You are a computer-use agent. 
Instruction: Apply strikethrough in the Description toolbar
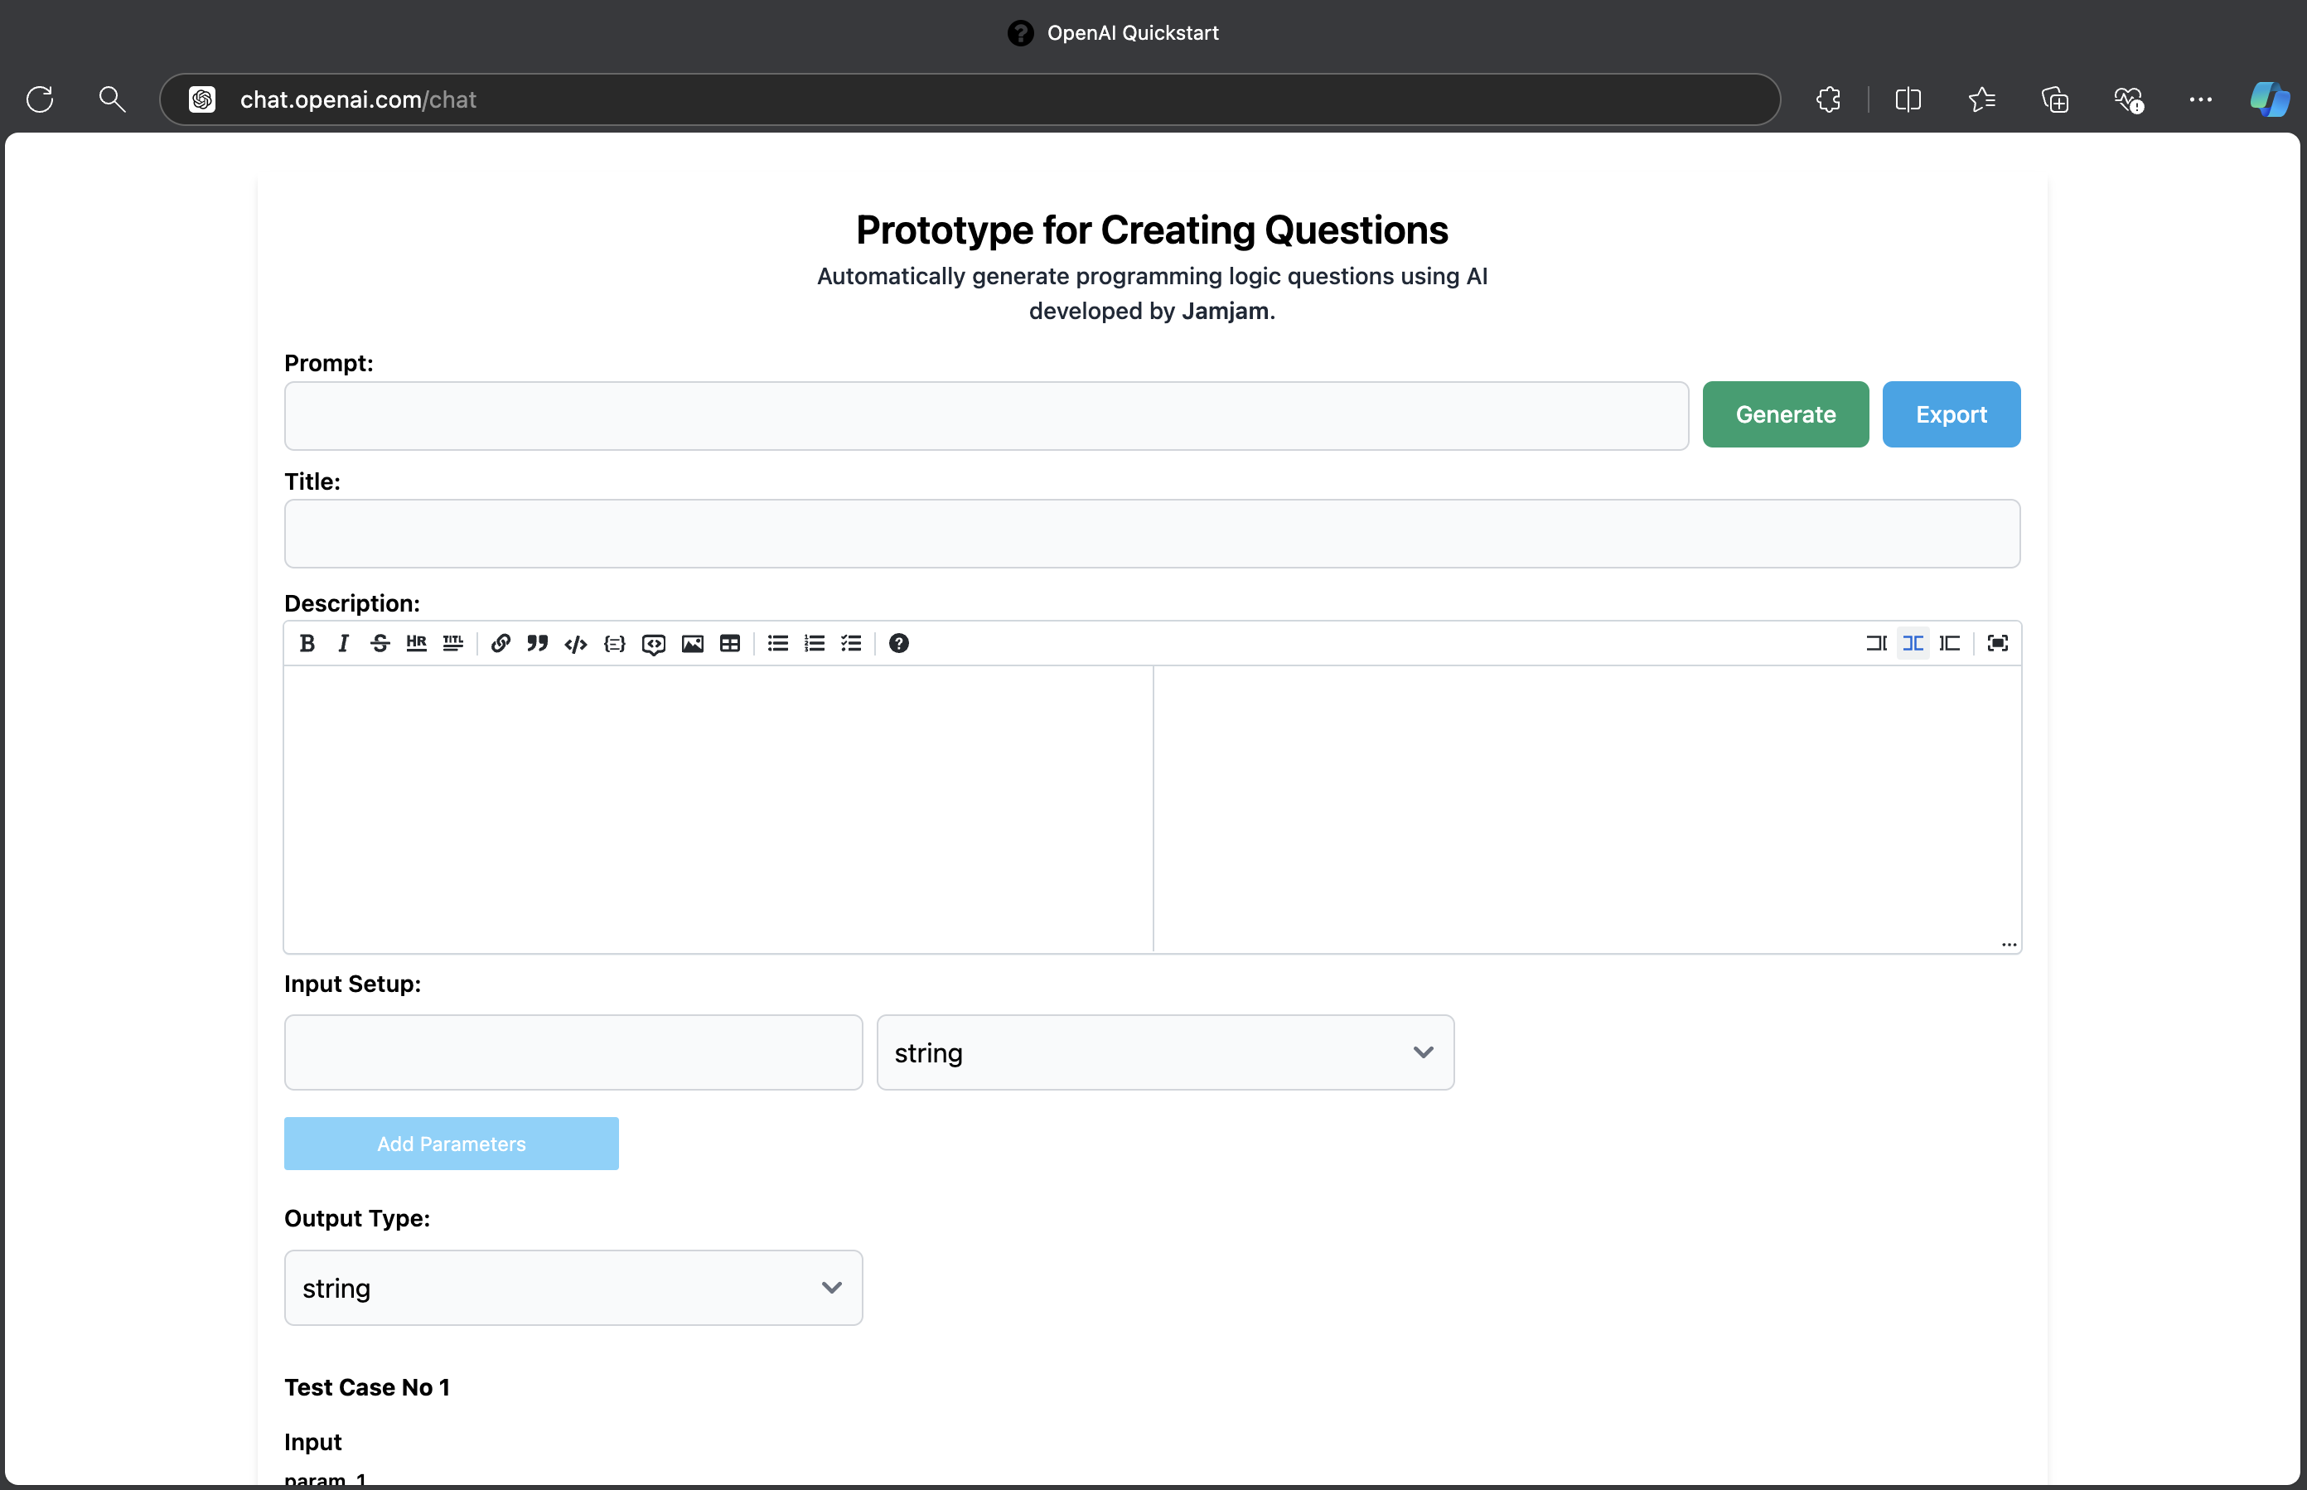coord(380,643)
